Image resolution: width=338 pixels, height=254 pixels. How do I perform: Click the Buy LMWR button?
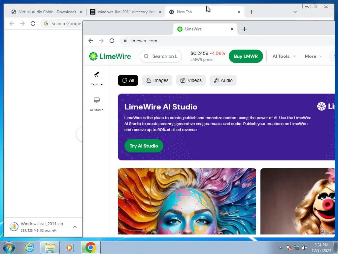coord(246,56)
